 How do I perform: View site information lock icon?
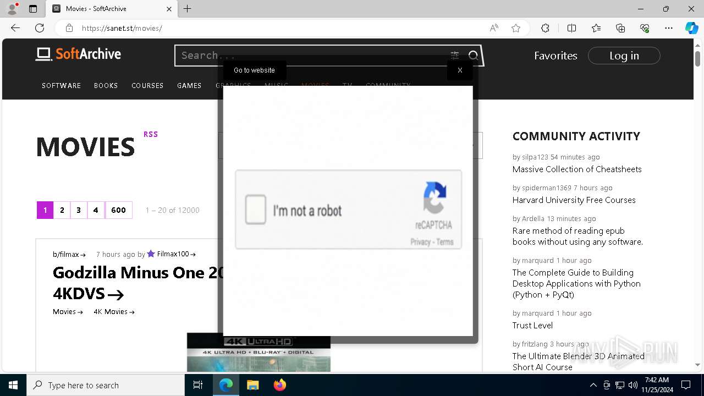(x=69, y=28)
